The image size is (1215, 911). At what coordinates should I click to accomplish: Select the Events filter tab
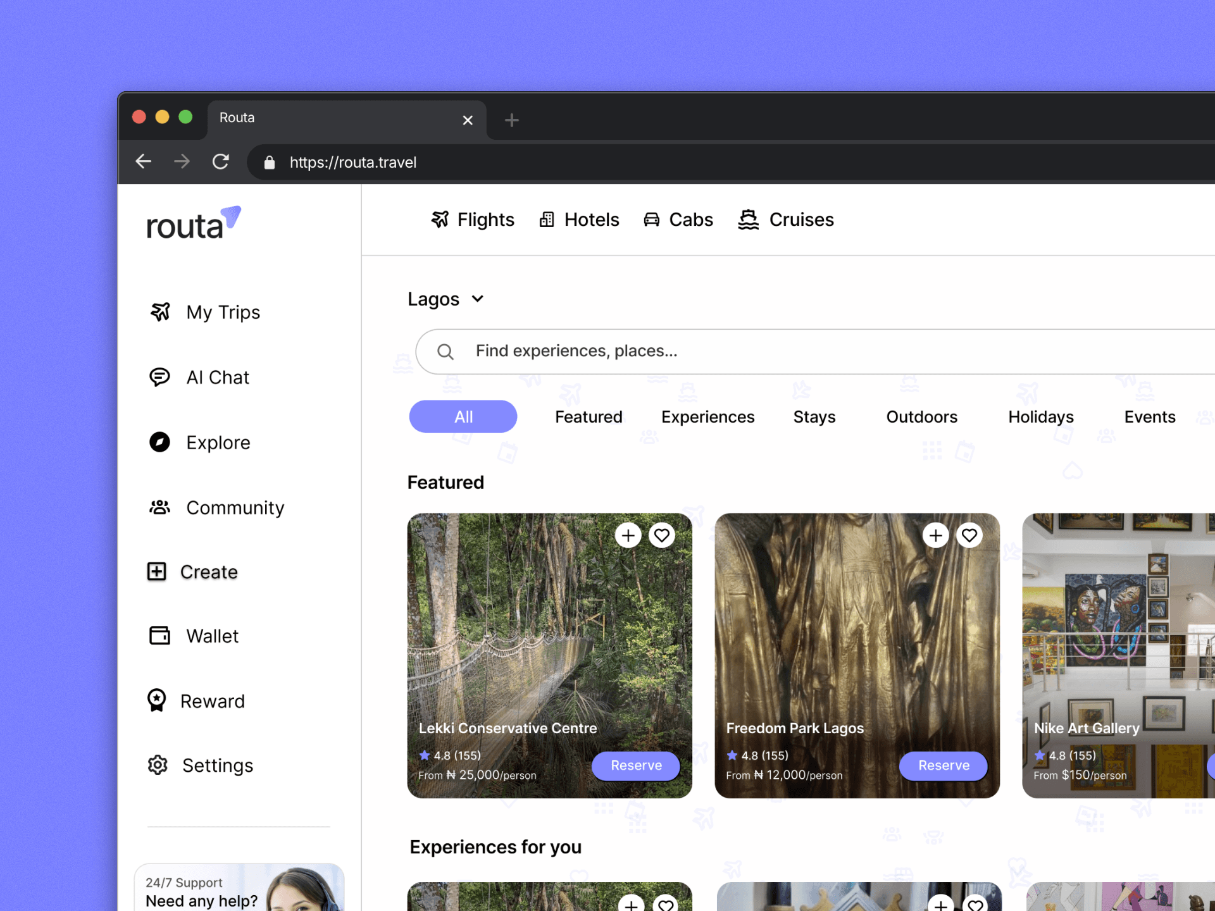click(1150, 417)
